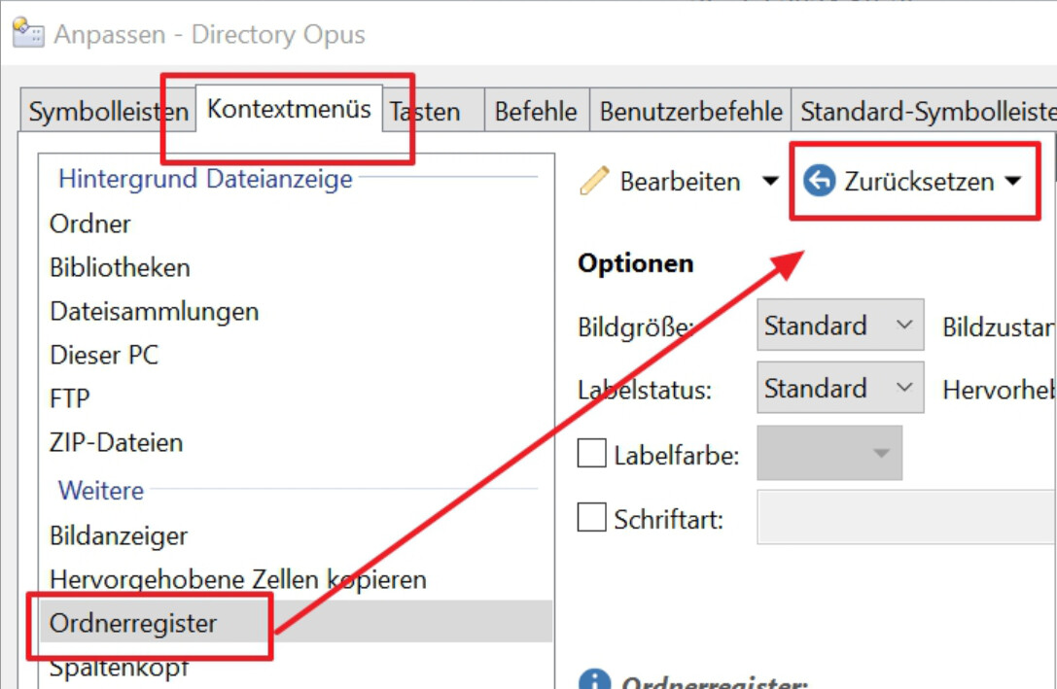This screenshot has width=1057, height=689.
Task: Click the blue info icon near Ordnerregister
Action: 594,679
